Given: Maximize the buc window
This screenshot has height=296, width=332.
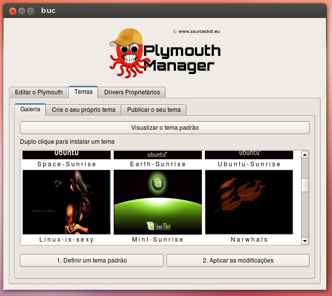Looking at the screenshot, I should (31, 11).
